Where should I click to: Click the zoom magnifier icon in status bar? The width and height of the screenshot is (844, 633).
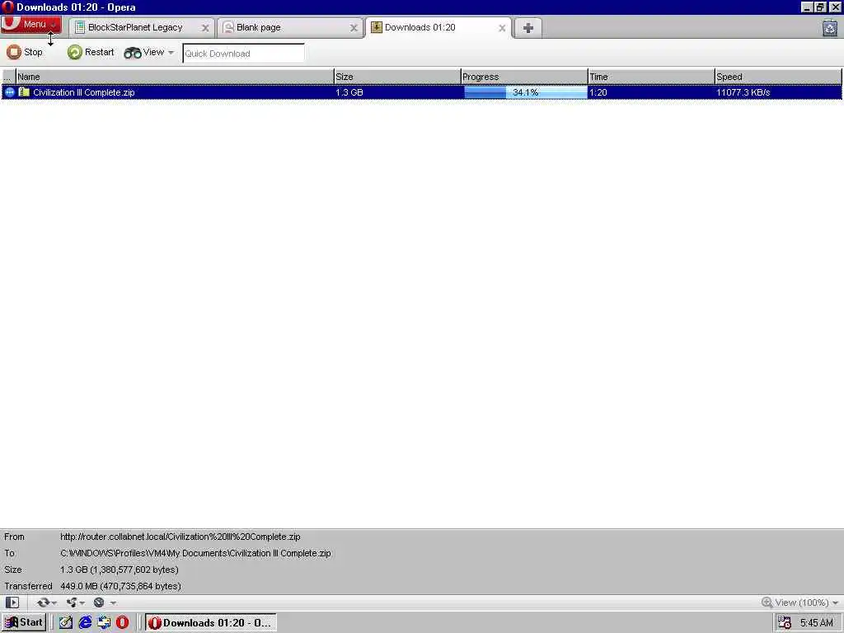(x=767, y=603)
